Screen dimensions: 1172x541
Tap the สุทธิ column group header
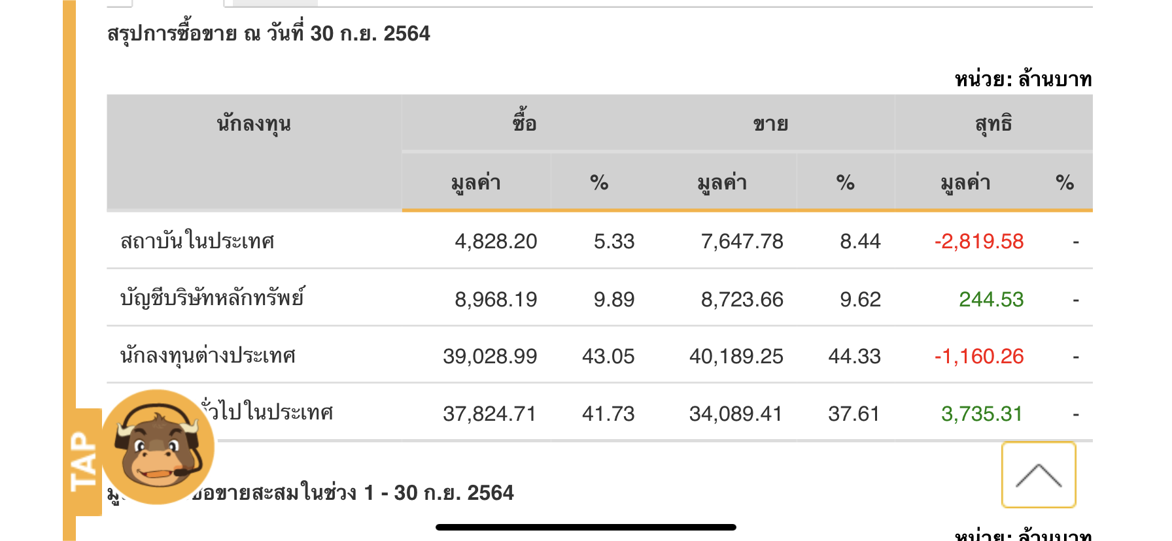993,123
